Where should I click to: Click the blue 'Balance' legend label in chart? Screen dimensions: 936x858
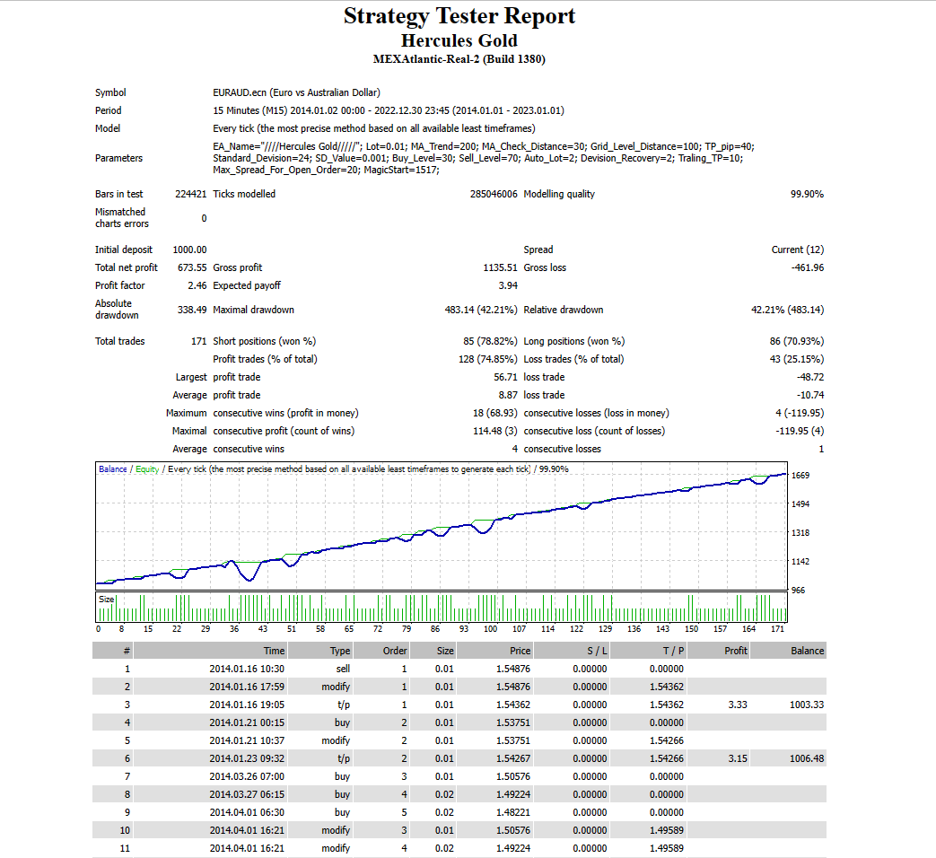coord(113,469)
